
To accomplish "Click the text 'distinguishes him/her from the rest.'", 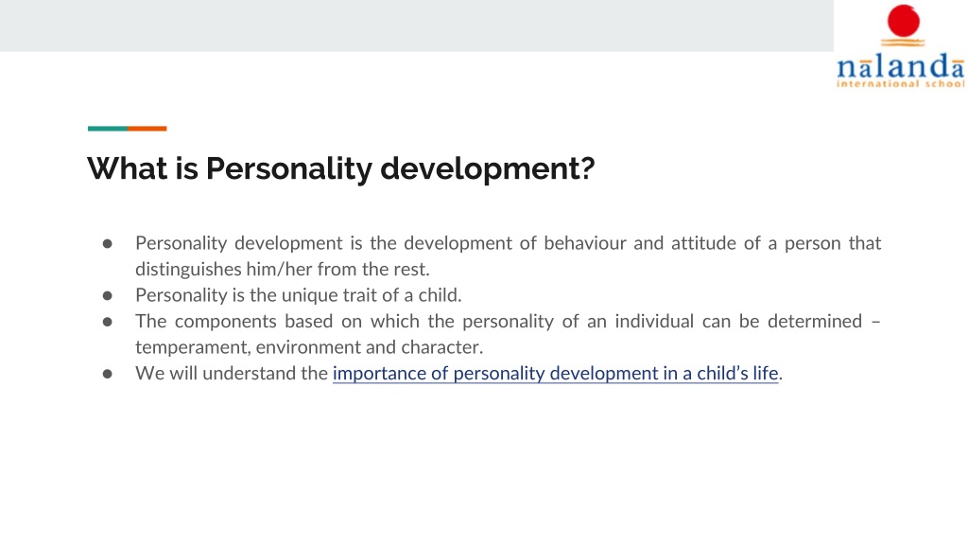I will coord(282,270).
